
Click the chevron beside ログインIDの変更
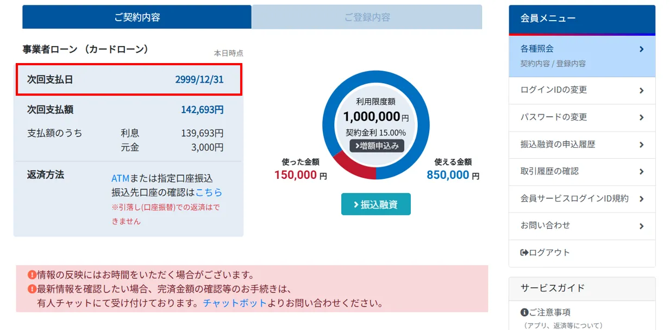642,90
